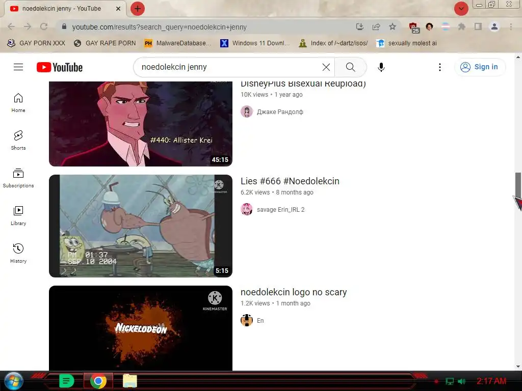Screen dimensions: 522x391
Task: Click the browser forward arrow
Action: click(28, 26)
